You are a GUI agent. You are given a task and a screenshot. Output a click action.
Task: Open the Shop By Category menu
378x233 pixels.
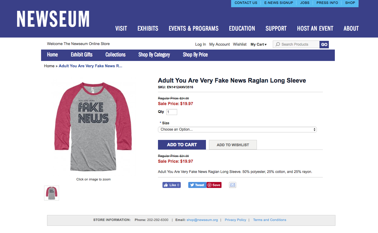[x=154, y=55]
